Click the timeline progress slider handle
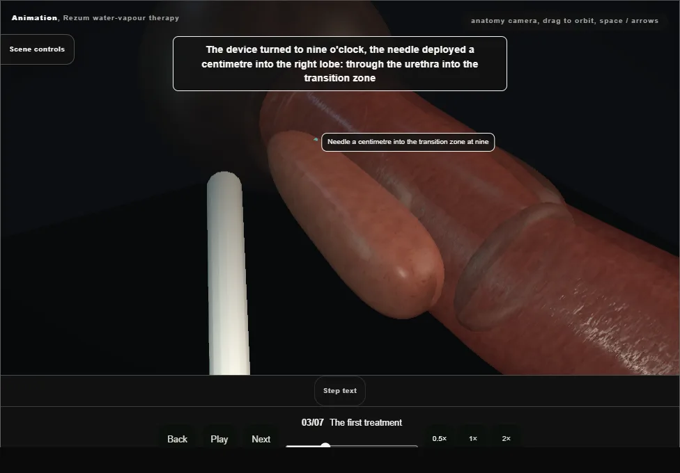 325,445
